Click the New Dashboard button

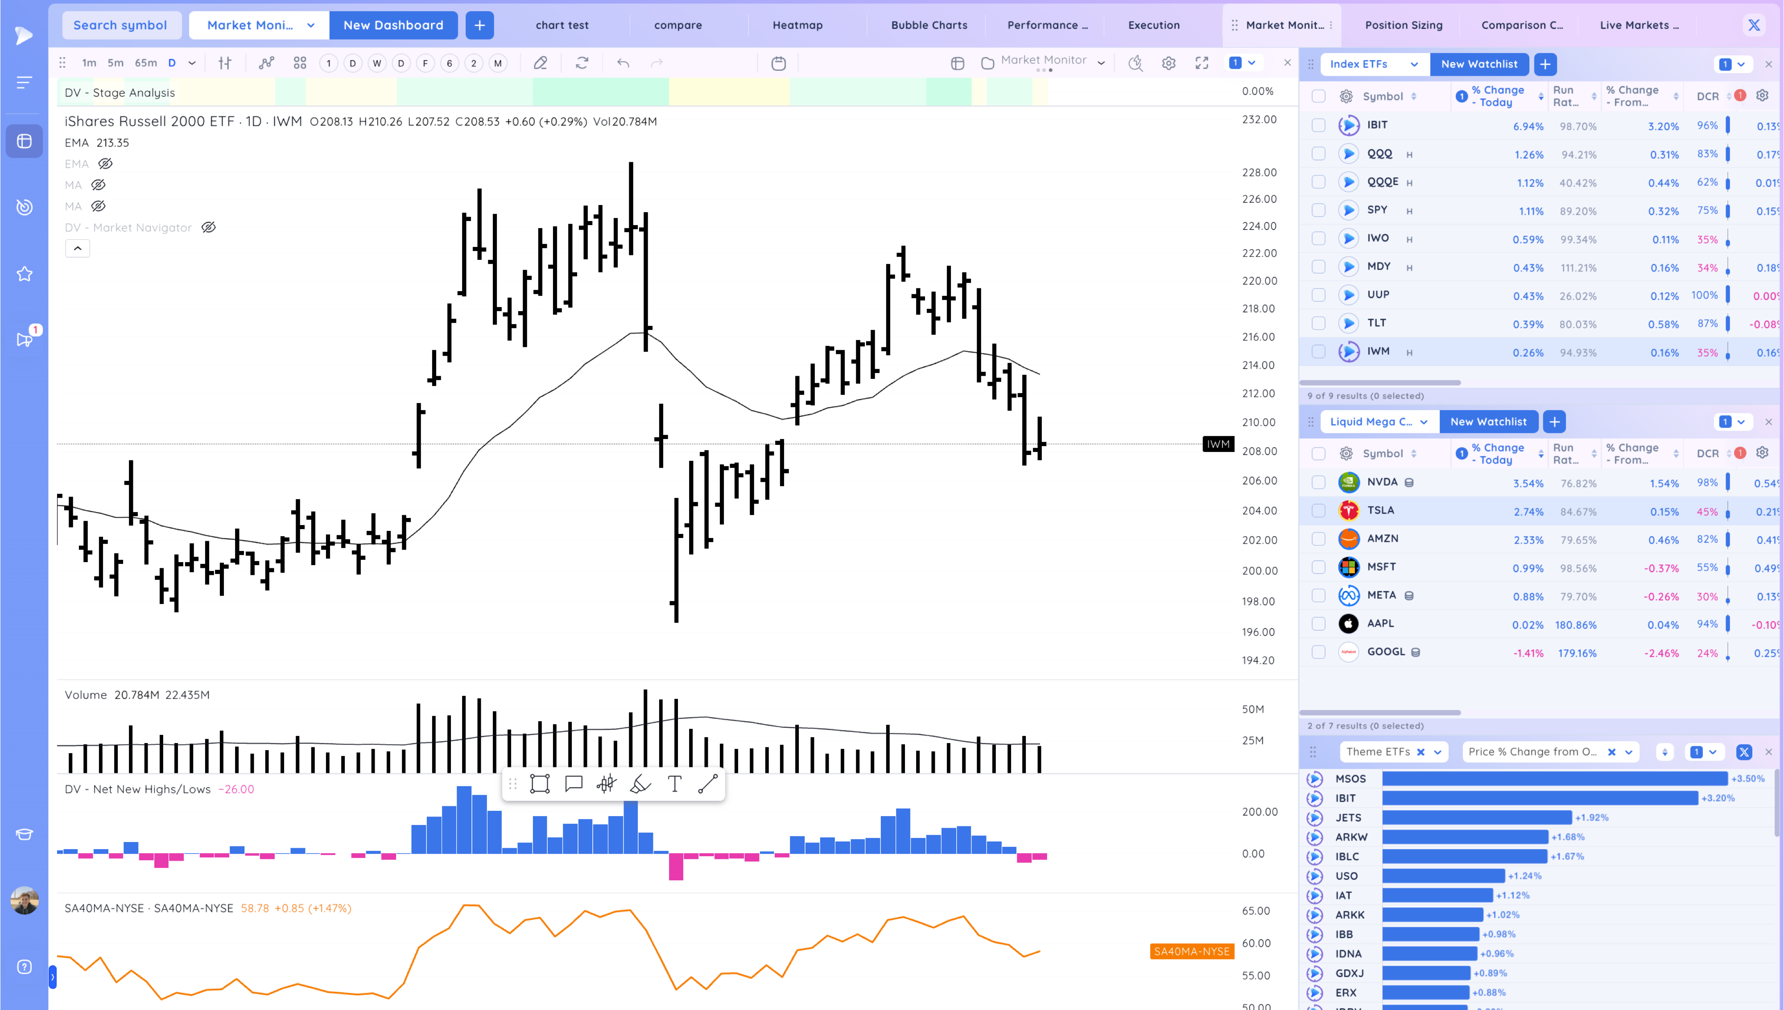(x=393, y=25)
